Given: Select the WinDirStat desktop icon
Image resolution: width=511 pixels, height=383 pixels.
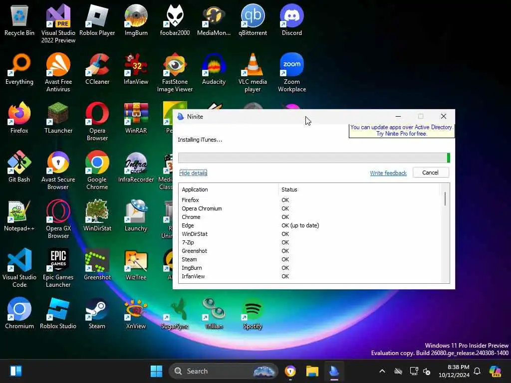Looking at the screenshot, I should pyautogui.click(x=97, y=215).
